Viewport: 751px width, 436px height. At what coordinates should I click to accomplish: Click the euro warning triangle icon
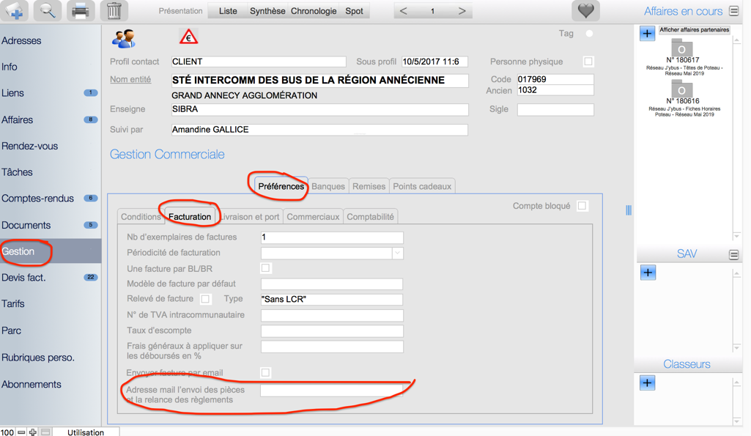coord(188,37)
